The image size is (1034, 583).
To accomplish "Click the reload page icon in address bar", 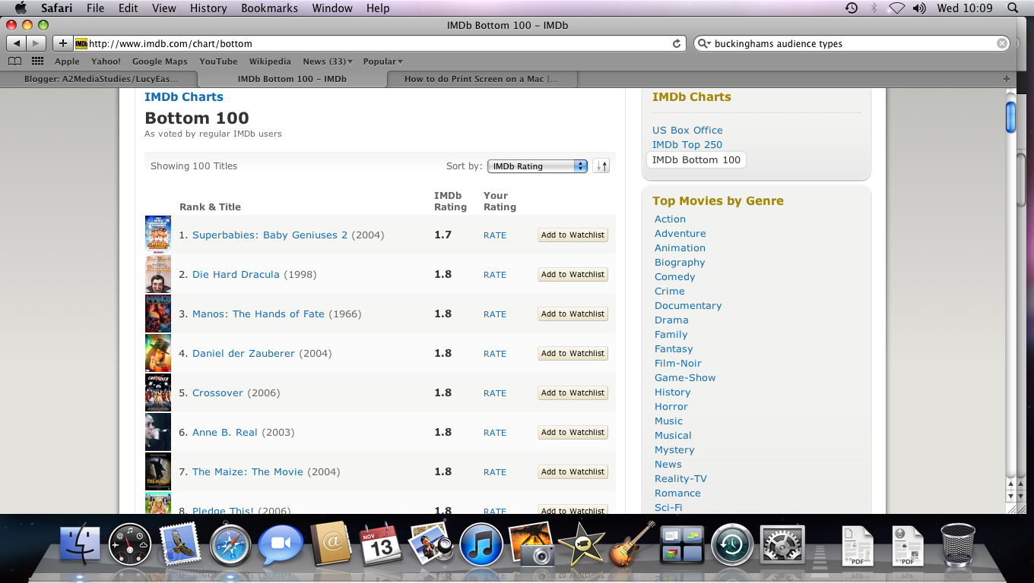I will pyautogui.click(x=677, y=43).
